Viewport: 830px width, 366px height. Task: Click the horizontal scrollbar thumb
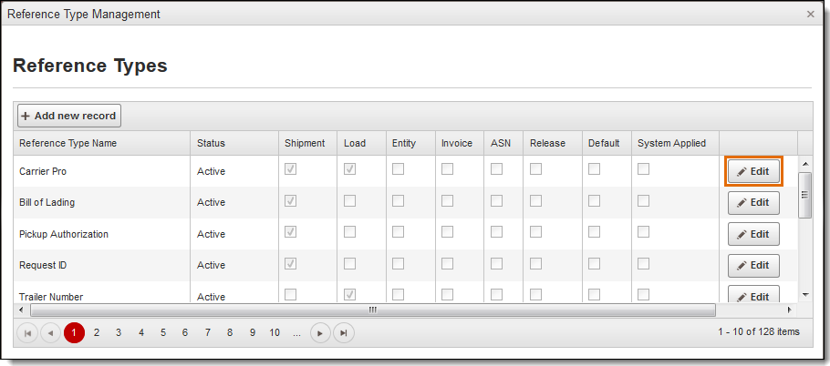(x=372, y=310)
